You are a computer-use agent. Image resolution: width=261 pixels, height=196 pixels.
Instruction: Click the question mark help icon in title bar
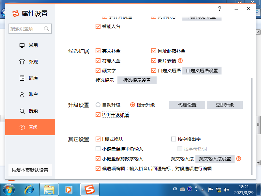click(220, 8)
